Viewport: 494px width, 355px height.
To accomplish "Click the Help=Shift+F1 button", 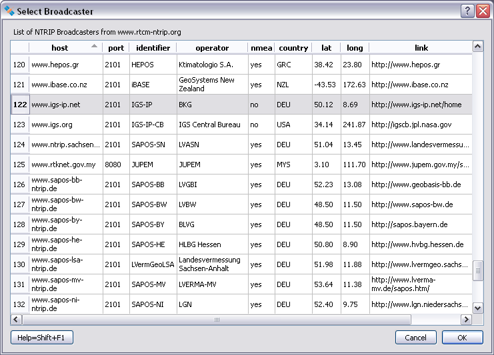I will point(42,338).
